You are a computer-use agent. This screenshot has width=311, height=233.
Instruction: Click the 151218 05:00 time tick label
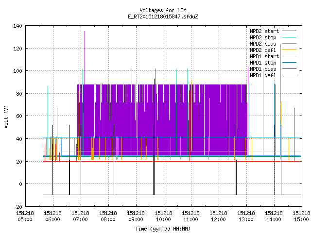pyautogui.click(x=25, y=216)
